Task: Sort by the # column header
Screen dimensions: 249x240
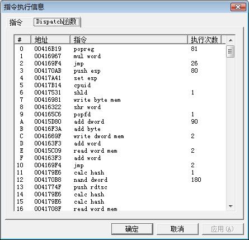Action: coord(22,40)
